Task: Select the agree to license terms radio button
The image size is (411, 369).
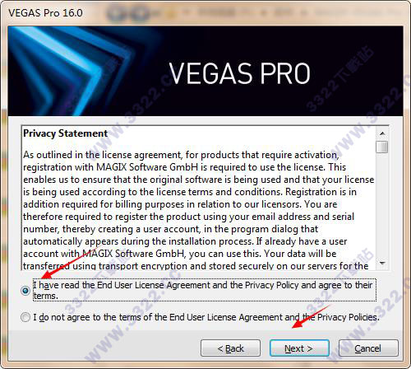Action: [25, 290]
